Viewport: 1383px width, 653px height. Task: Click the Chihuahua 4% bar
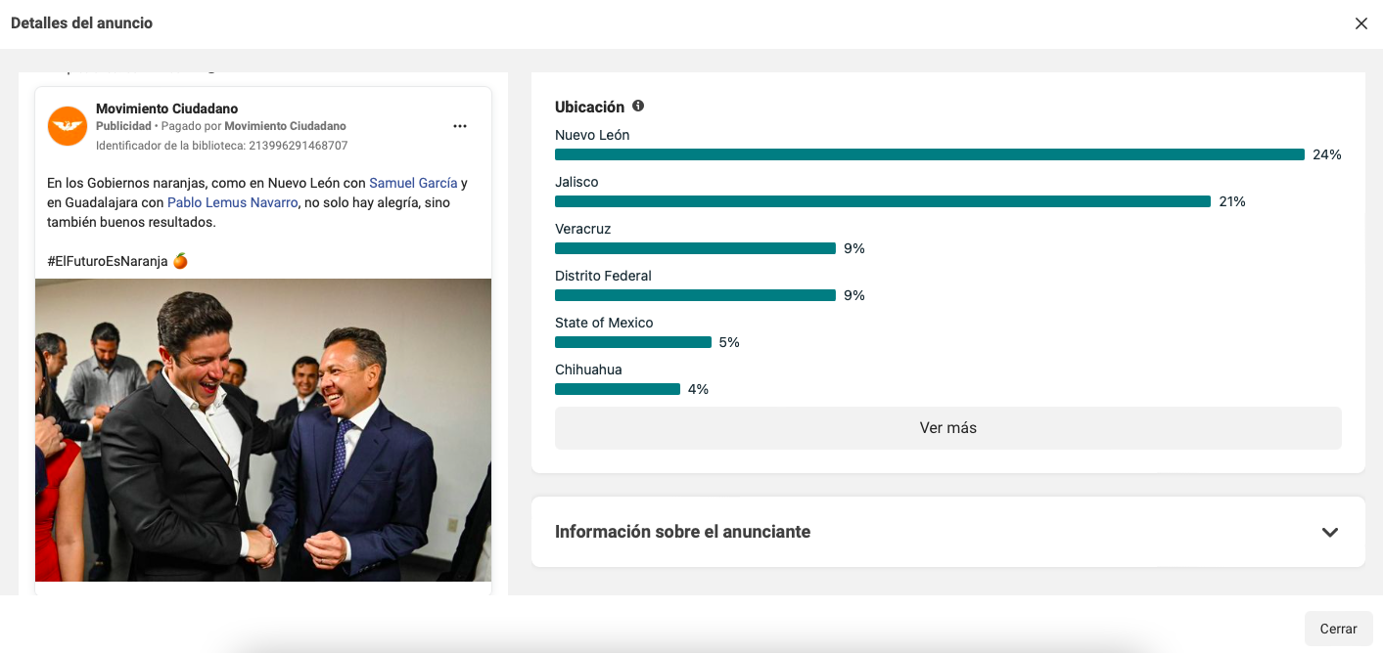(x=617, y=389)
